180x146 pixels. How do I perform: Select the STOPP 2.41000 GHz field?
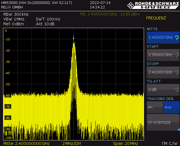[x=163, y=72]
